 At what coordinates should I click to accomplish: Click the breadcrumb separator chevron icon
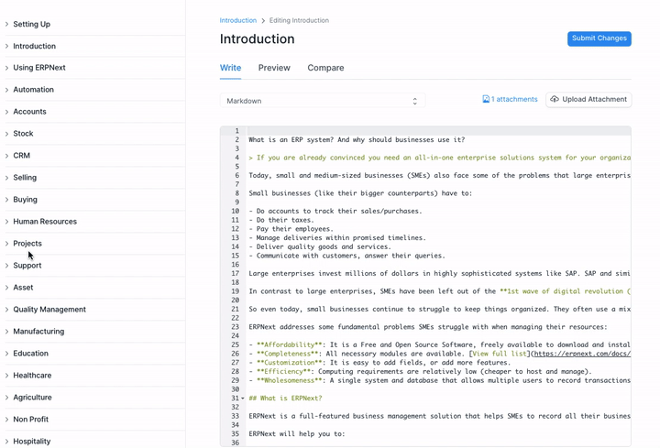[263, 20]
